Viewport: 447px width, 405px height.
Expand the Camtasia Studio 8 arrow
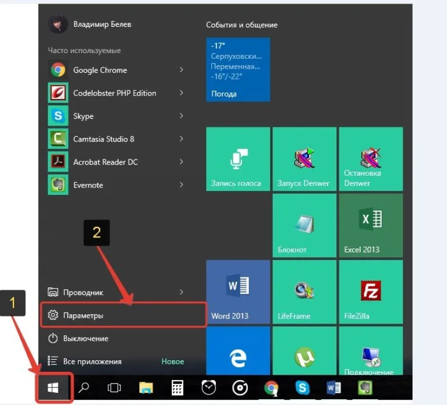click(x=182, y=139)
